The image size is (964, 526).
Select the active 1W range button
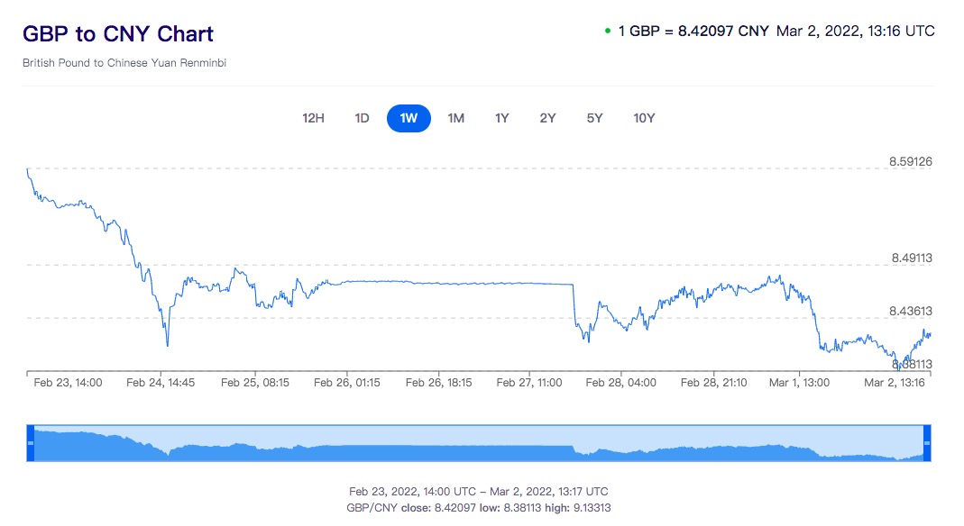pyautogui.click(x=409, y=118)
